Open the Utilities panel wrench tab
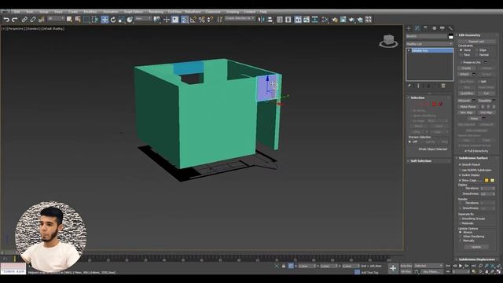 450,28
